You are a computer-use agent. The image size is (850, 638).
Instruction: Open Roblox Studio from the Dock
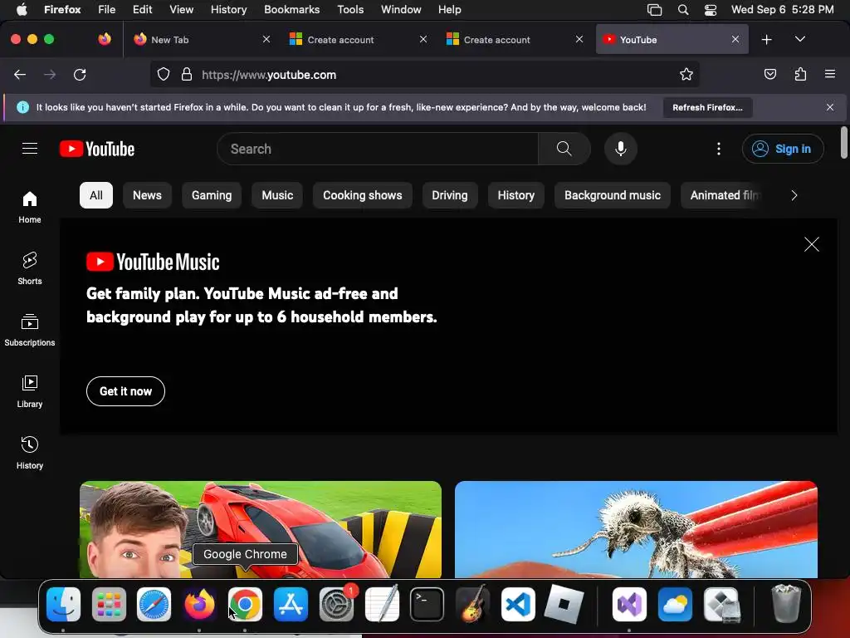tap(564, 605)
